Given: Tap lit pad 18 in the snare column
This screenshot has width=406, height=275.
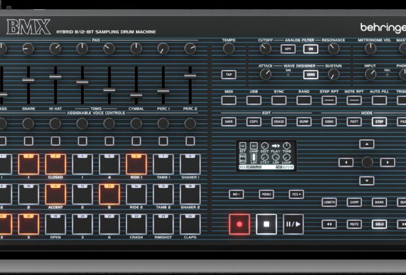Looking at the screenshot, I should pos(28,224).
